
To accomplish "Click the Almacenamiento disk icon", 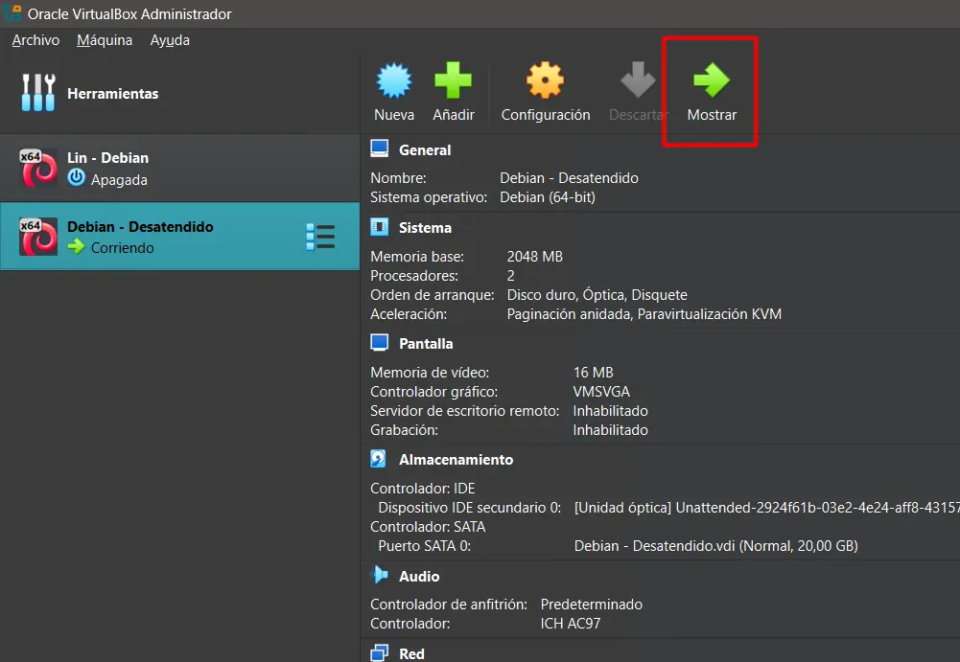I will [379, 460].
